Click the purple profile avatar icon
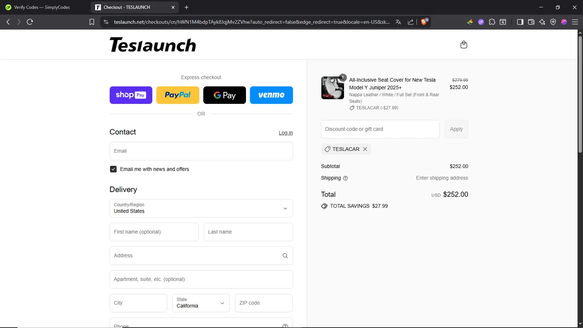The width and height of the screenshot is (583, 328). 564,22
